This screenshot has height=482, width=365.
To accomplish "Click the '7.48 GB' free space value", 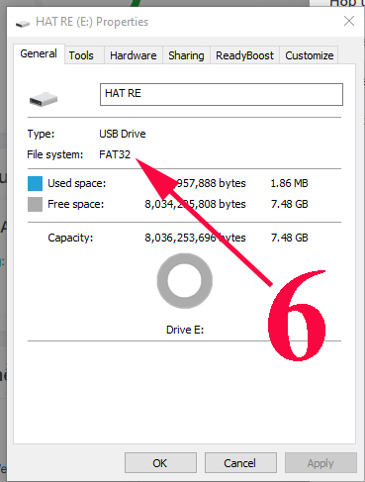I will click(x=289, y=204).
